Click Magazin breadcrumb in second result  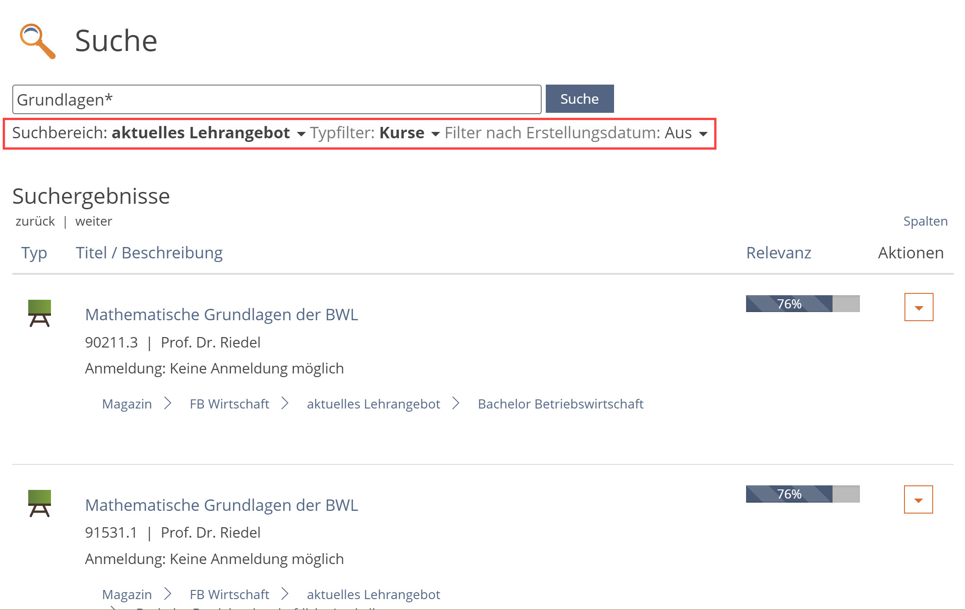pyautogui.click(x=127, y=595)
